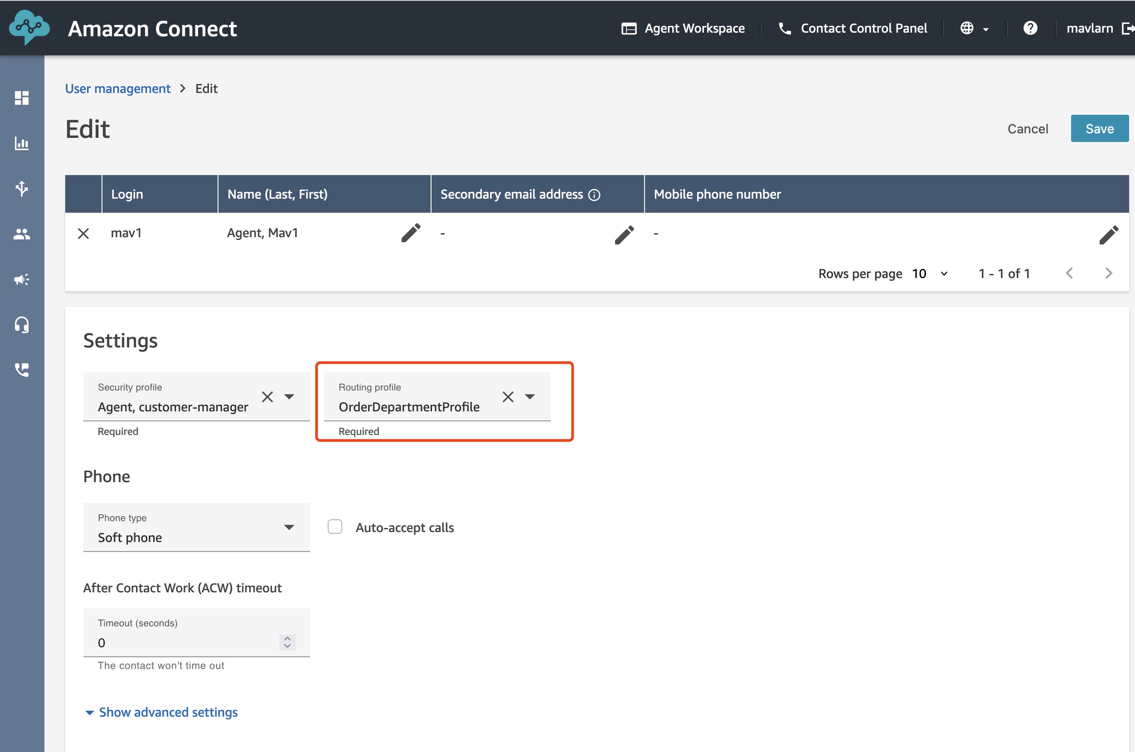
Task: Expand the Routing profile dropdown arrow
Action: point(529,396)
